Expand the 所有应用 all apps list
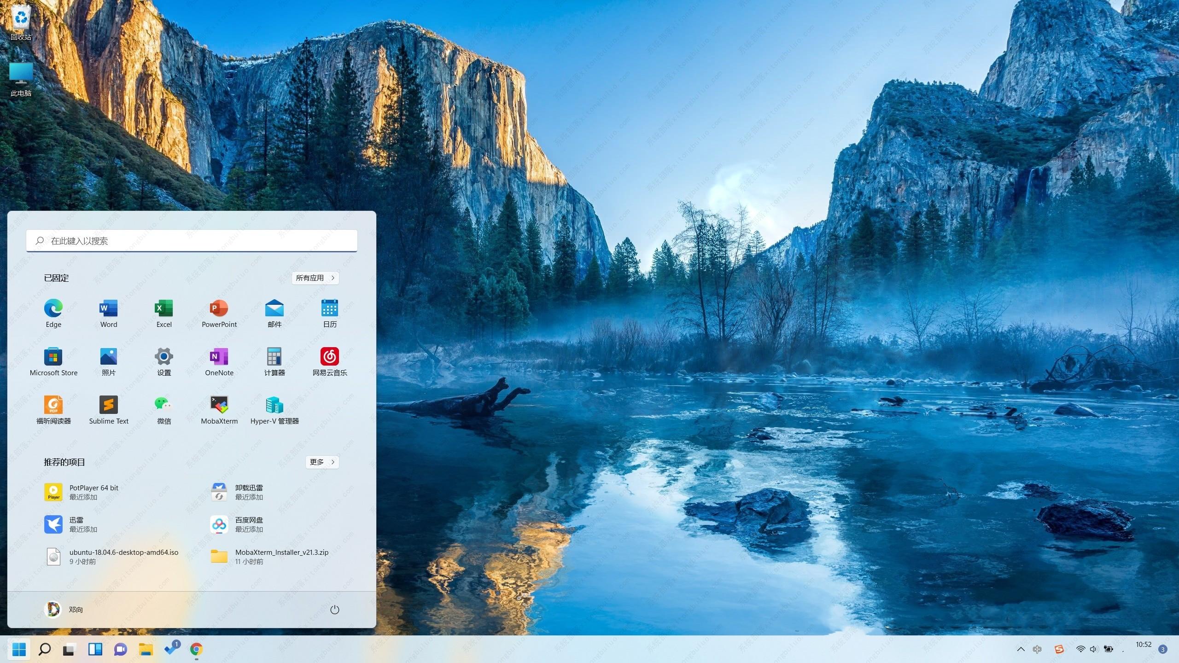Image resolution: width=1179 pixels, height=663 pixels. 315,278
